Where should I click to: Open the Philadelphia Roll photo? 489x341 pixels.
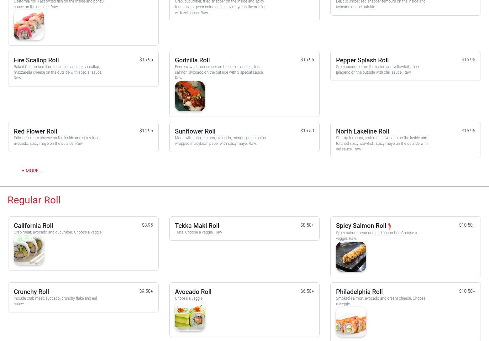click(x=351, y=322)
